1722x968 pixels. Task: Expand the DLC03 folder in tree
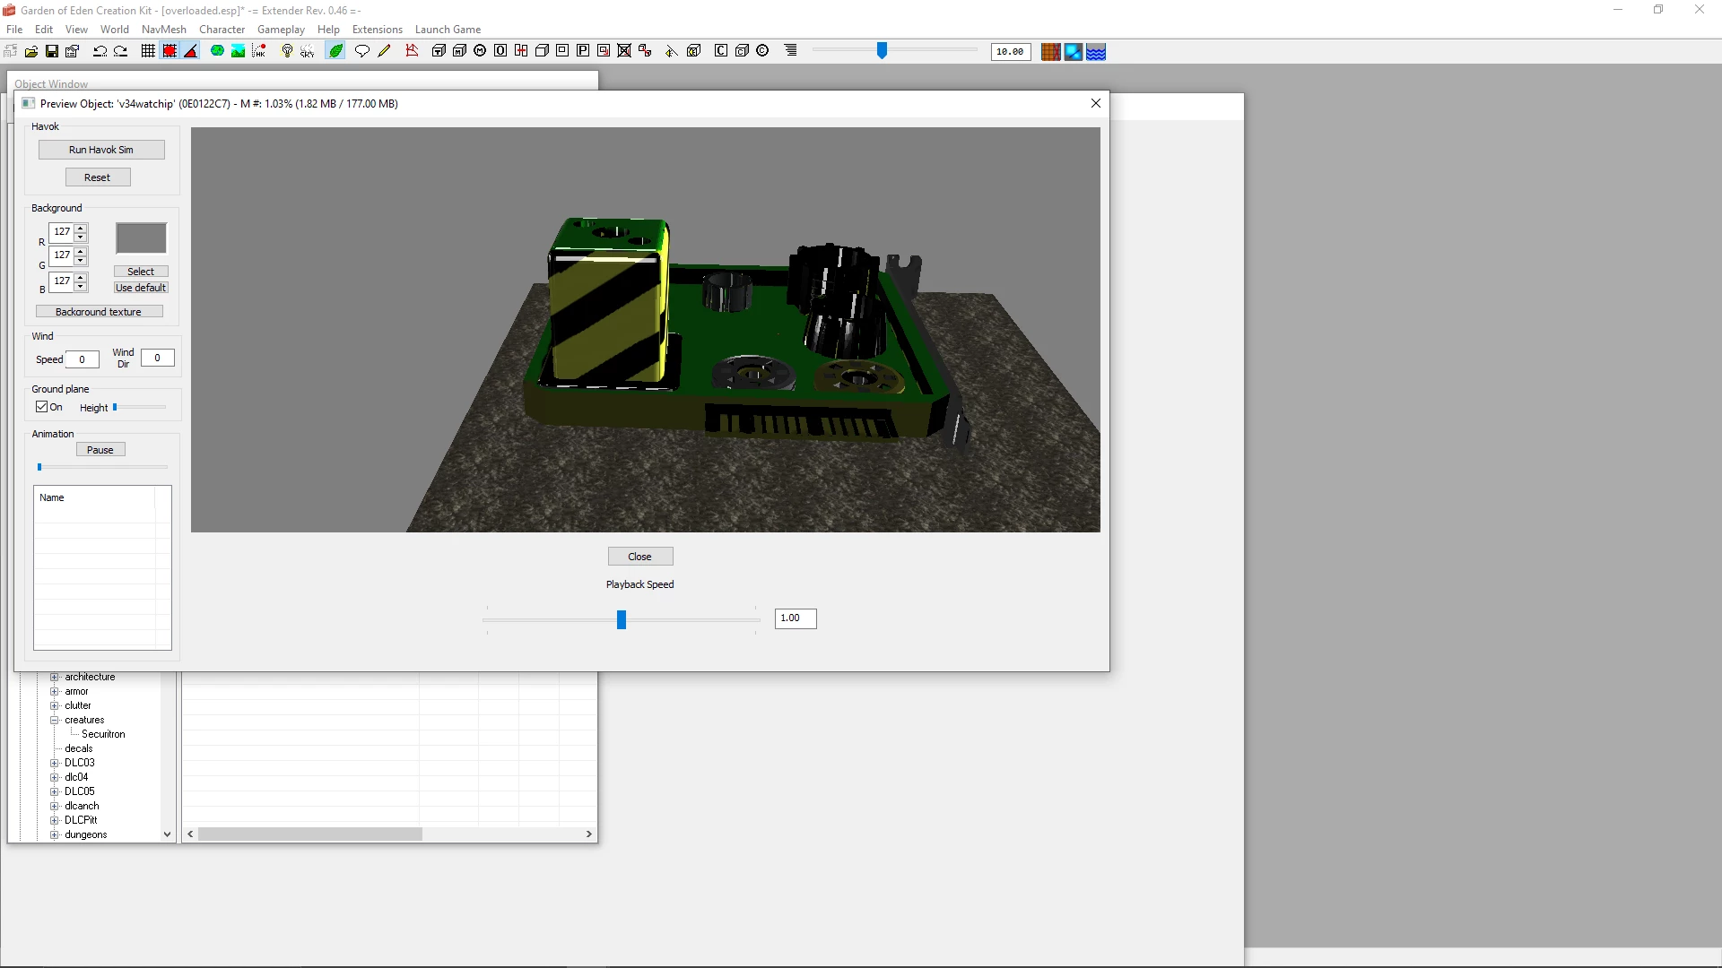click(55, 764)
